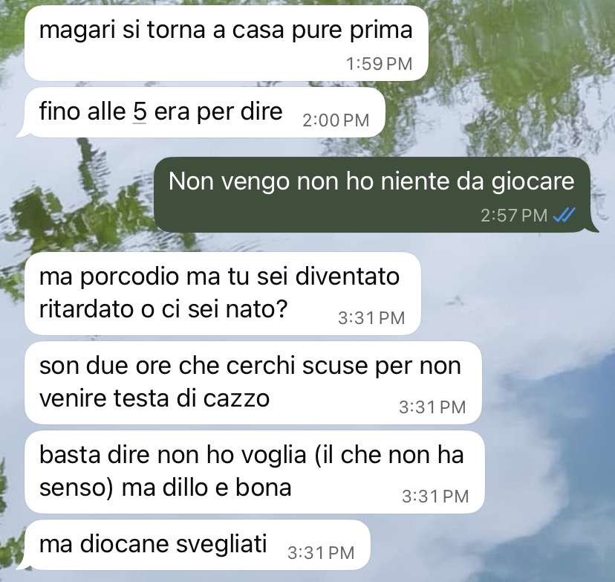Image resolution: width=615 pixels, height=582 pixels.
Task: Tap the 3:31 PM timestamp beside 'venire testa di'
Action: pos(432,407)
